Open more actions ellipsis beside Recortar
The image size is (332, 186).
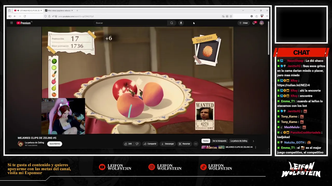[196, 144]
